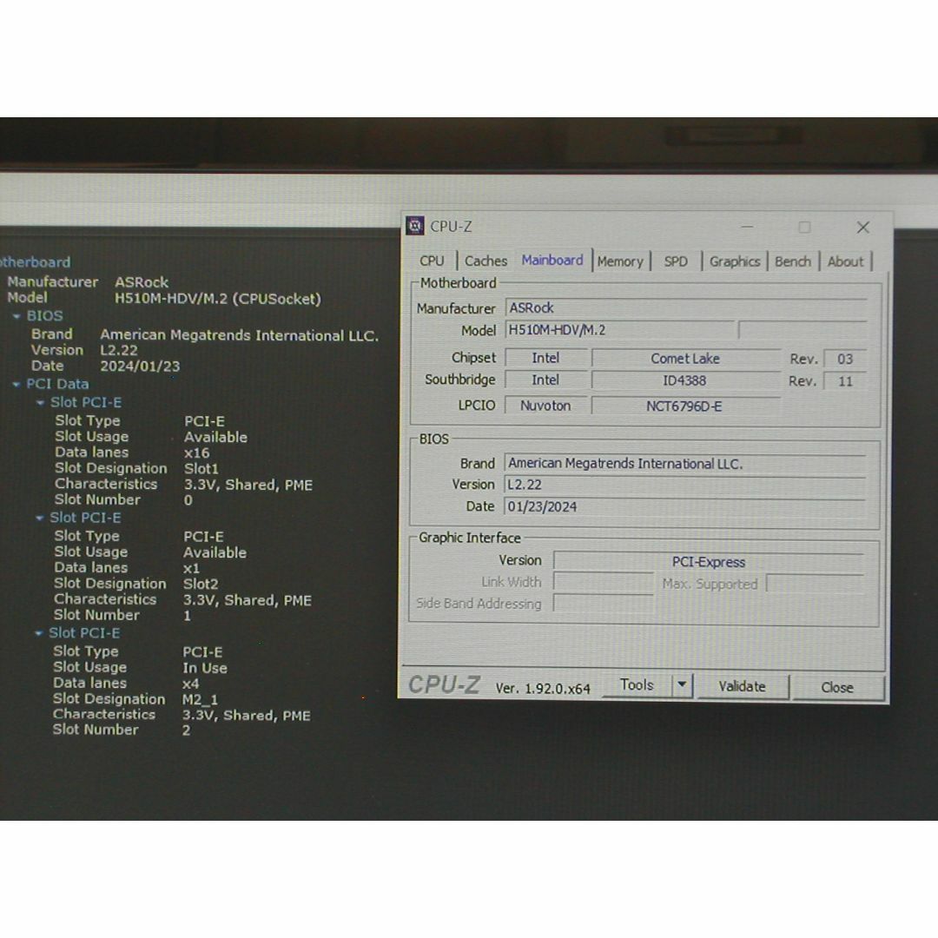Click the BIOS Date field 01/23/2024
The height and width of the screenshot is (938, 938).
pyautogui.click(x=685, y=506)
